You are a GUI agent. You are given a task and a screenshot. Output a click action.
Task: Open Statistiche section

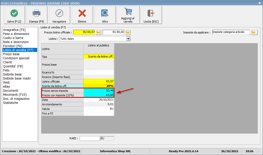click(11, 103)
